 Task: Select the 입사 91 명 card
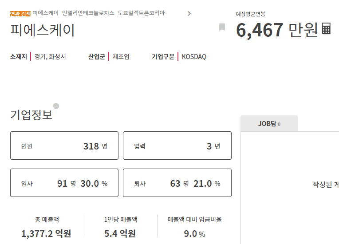(64, 183)
